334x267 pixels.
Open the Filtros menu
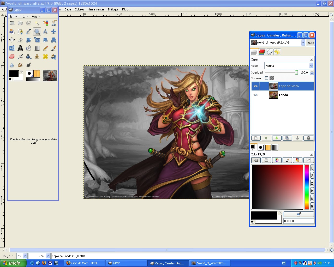click(126, 9)
